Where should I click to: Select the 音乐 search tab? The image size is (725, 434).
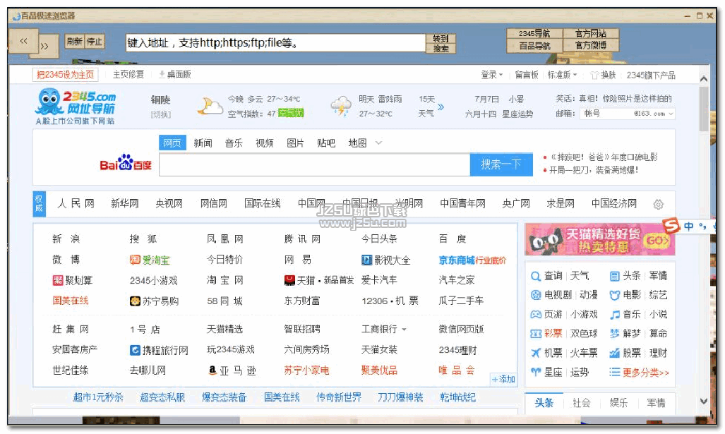[x=234, y=143]
